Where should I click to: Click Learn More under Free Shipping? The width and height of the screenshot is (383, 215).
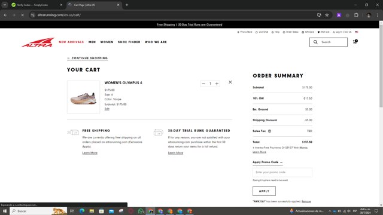click(90, 153)
